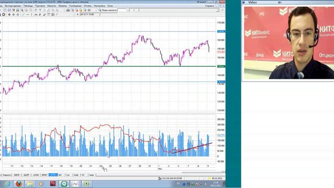Click the EN language indicator in tray

pos(178,184)
